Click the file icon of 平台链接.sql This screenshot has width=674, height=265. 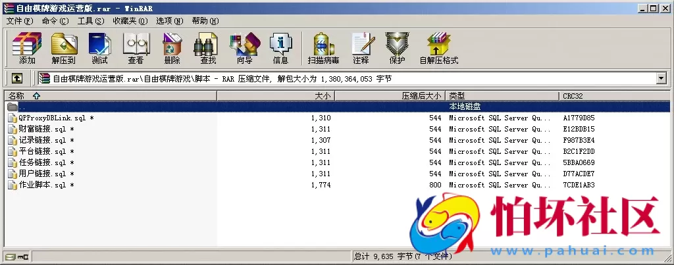pyautogui.click(x=12, y=151)
